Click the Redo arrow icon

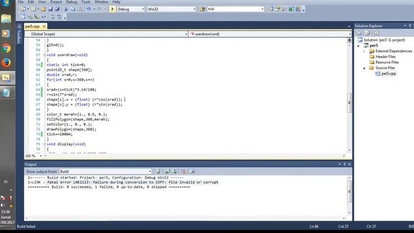pyautogui.click(x=100, y=9)
